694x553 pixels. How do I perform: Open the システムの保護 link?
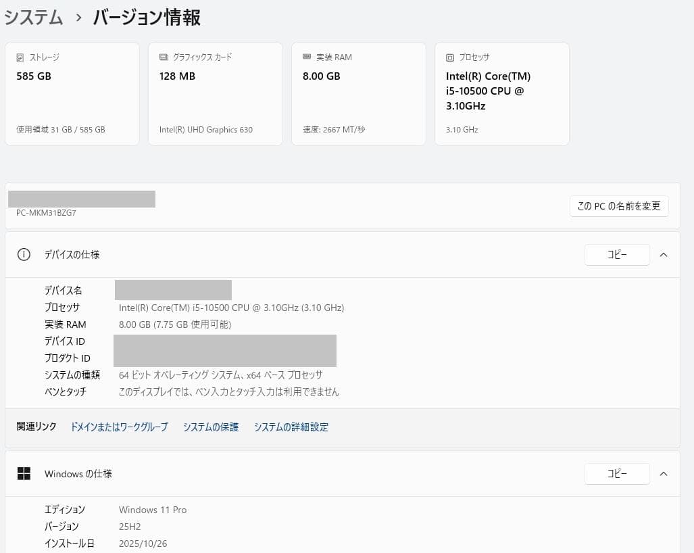pos(210,427)
